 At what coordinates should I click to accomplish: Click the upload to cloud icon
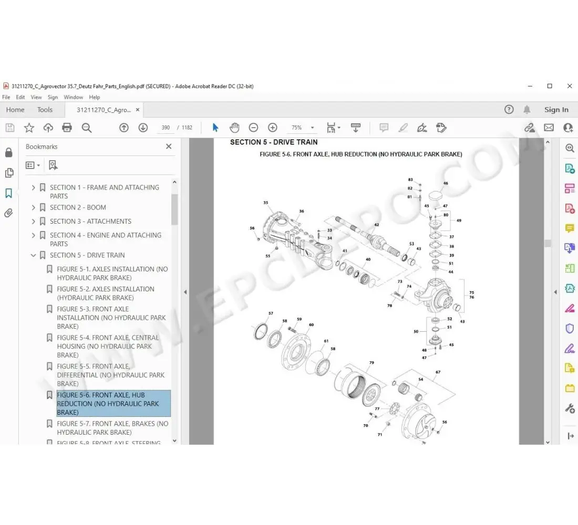[x=48, y=128]
